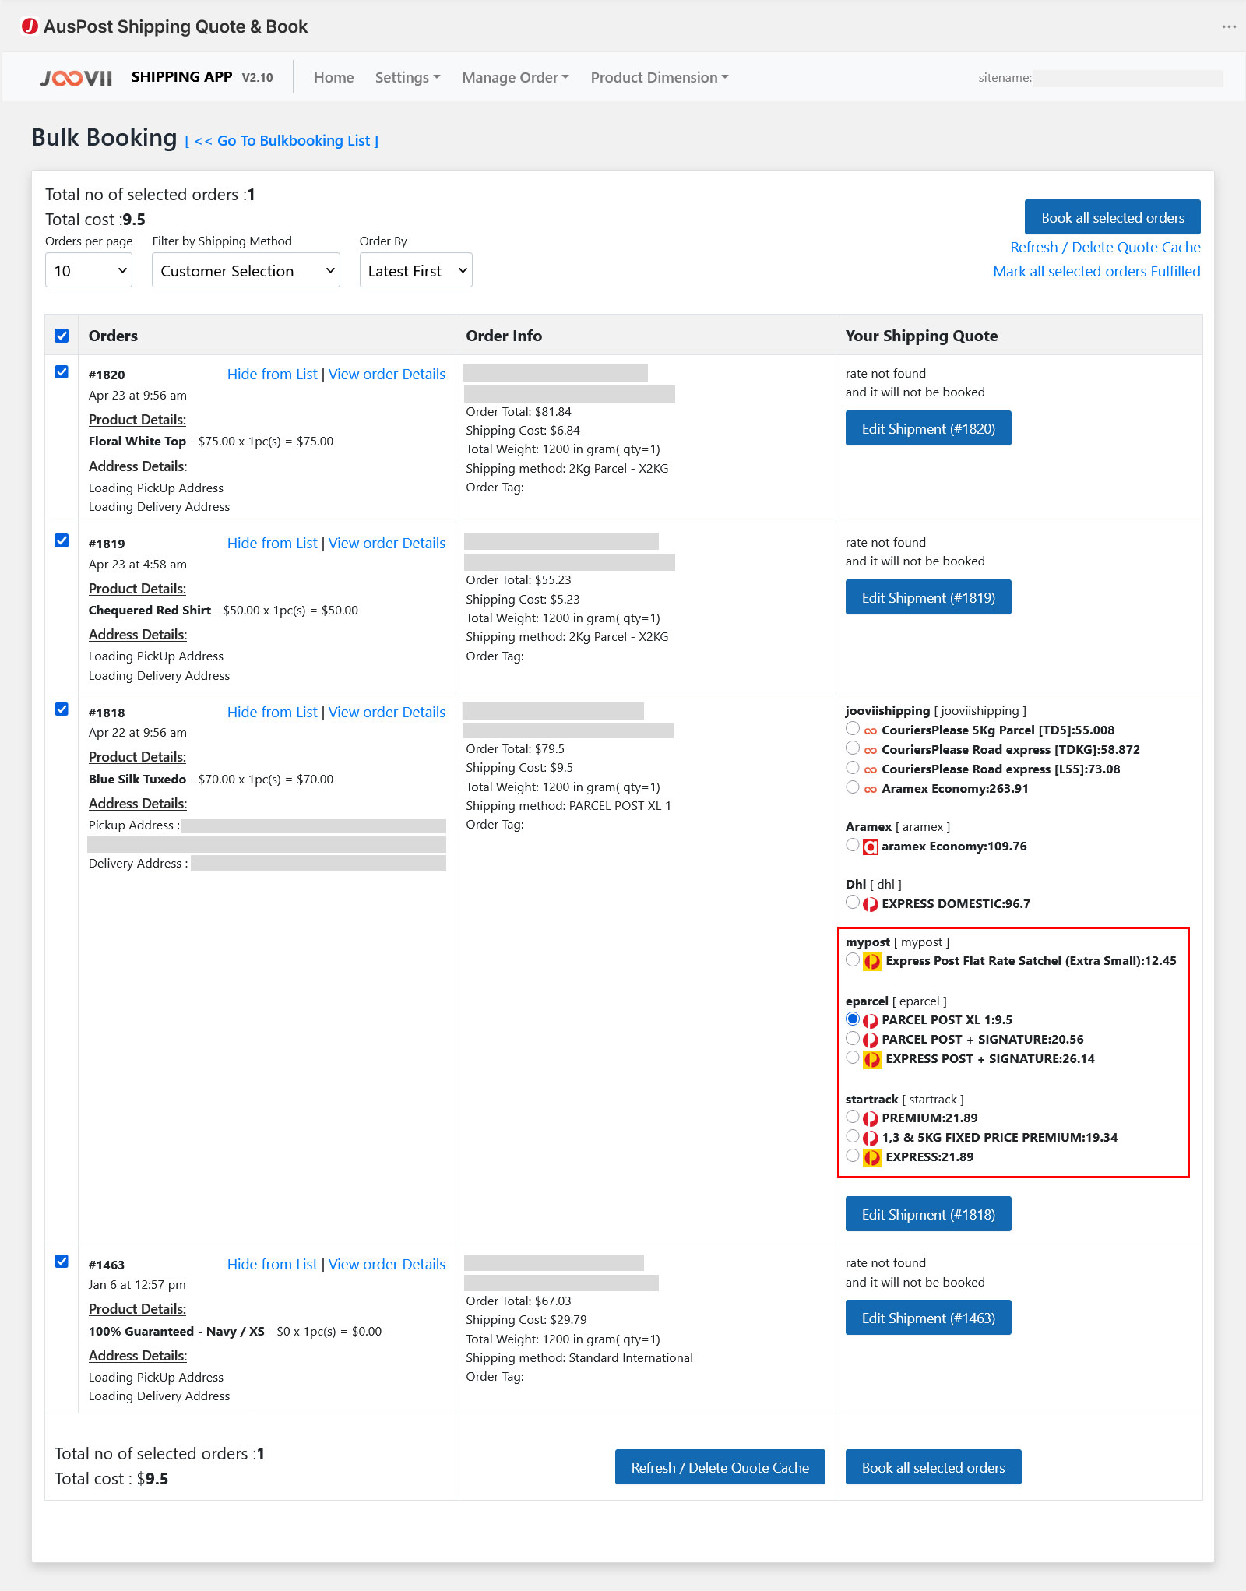This screenshot has height=1591, width=1246.
Task: Click Edit Shipment (#1820)
Action: coord(928,428)
